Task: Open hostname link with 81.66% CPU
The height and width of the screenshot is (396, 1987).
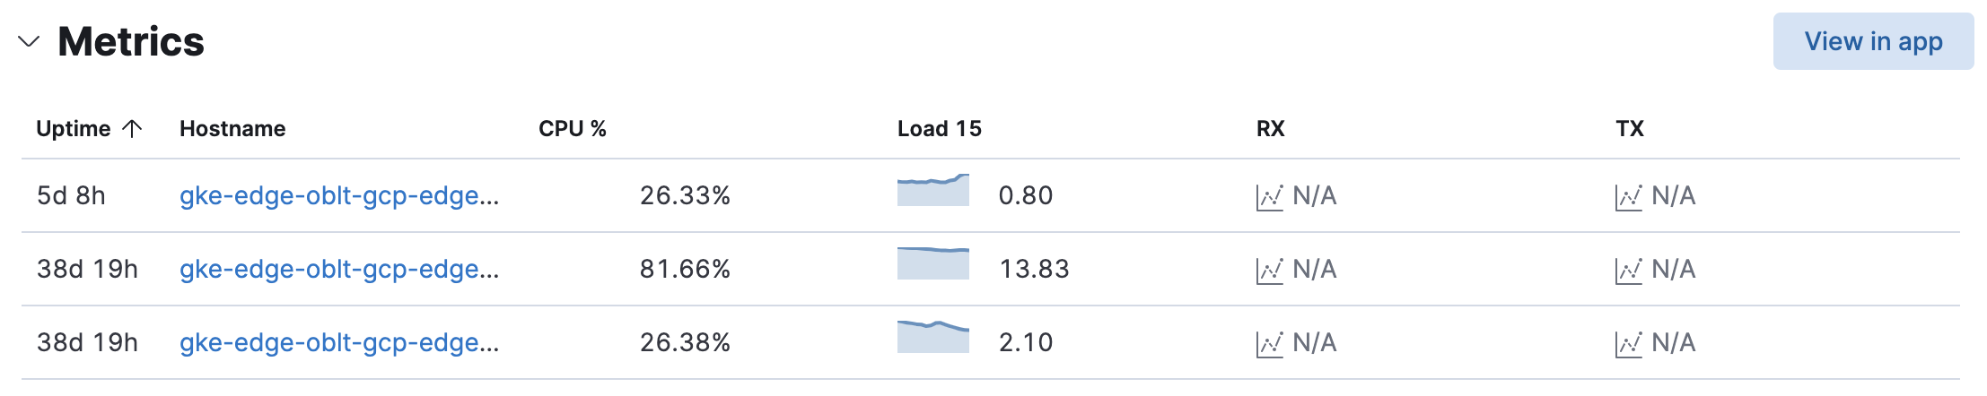Action: [x=338, y=269]
